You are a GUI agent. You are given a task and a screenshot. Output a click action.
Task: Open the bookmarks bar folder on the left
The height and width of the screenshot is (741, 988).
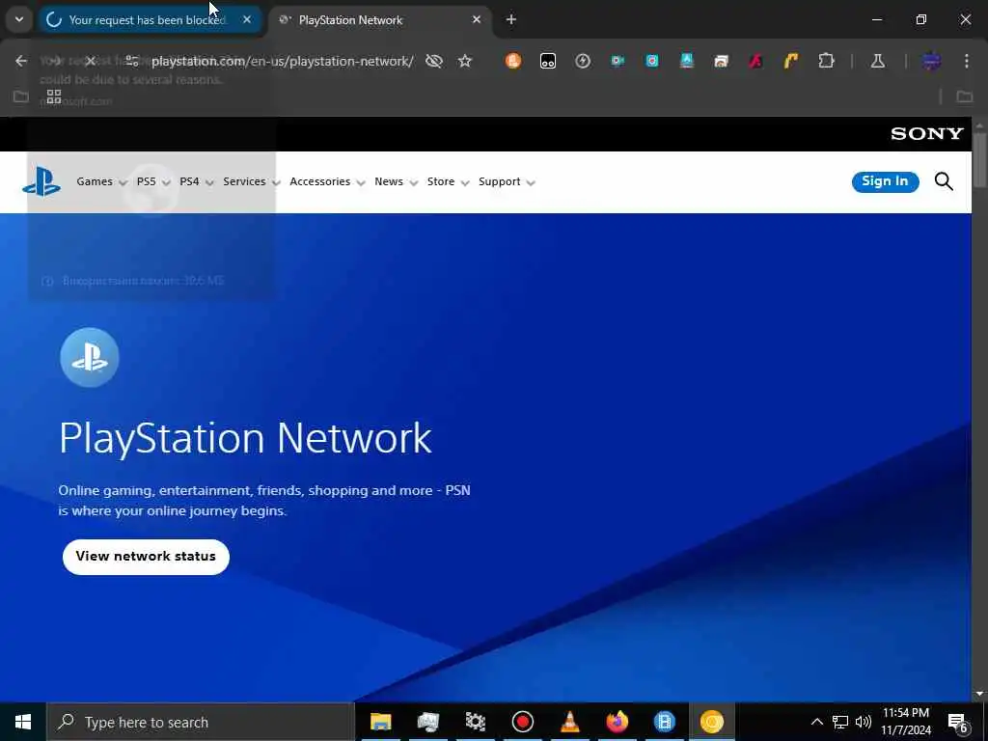(21, 96)
